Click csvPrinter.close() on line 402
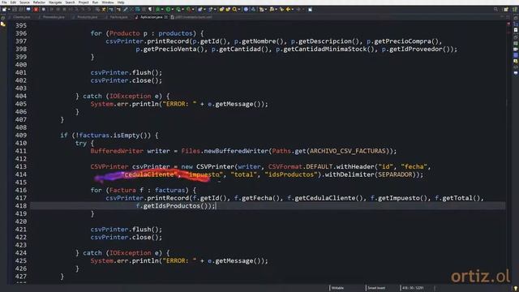The image size is (519, 292). click(124, 80)
